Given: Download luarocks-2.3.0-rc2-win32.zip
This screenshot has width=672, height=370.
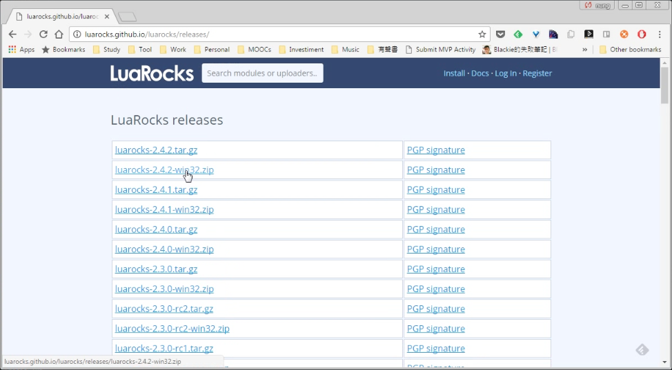Looking at the screenshot, I should (x=172, y=329).
